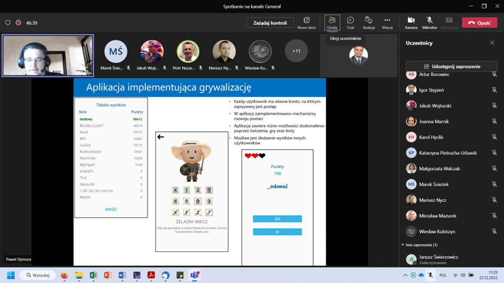This screenshot has width=504, height=283.
Task: Leave the meeting with Opuść
Action: point(479,23)
